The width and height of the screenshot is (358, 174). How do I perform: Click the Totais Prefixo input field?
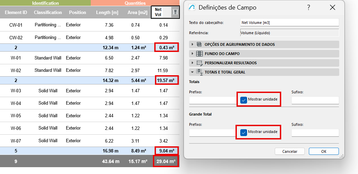(x=213, y=100)
